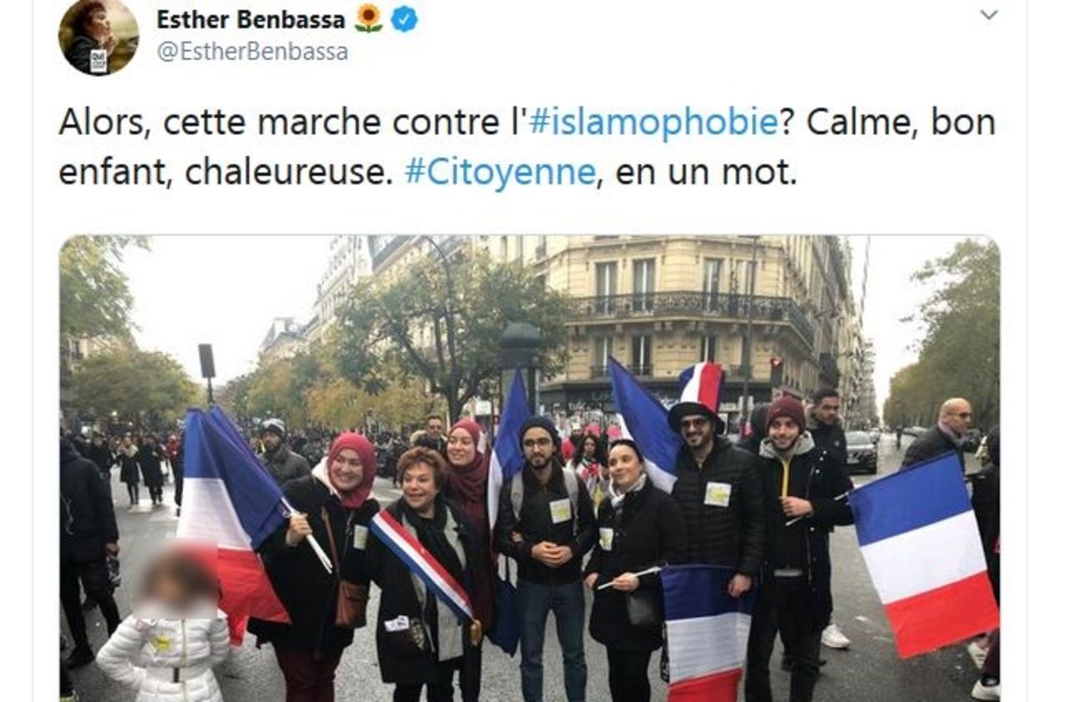Screen dimensions: 1068x702
Task: Expand the tweet options chevron menu
Action: pos(989,15)
